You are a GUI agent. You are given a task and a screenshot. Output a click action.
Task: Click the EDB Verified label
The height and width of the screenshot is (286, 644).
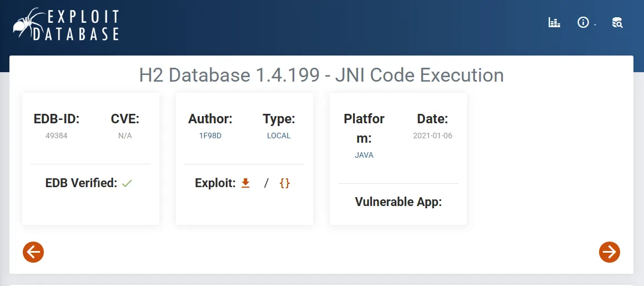(x=81, y=183)
